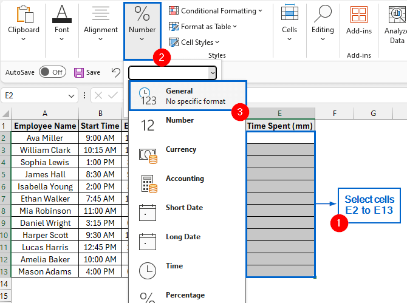Select the Currency format option
The image size is (407, 303).
pyautogui.click(x=187, y=155)
